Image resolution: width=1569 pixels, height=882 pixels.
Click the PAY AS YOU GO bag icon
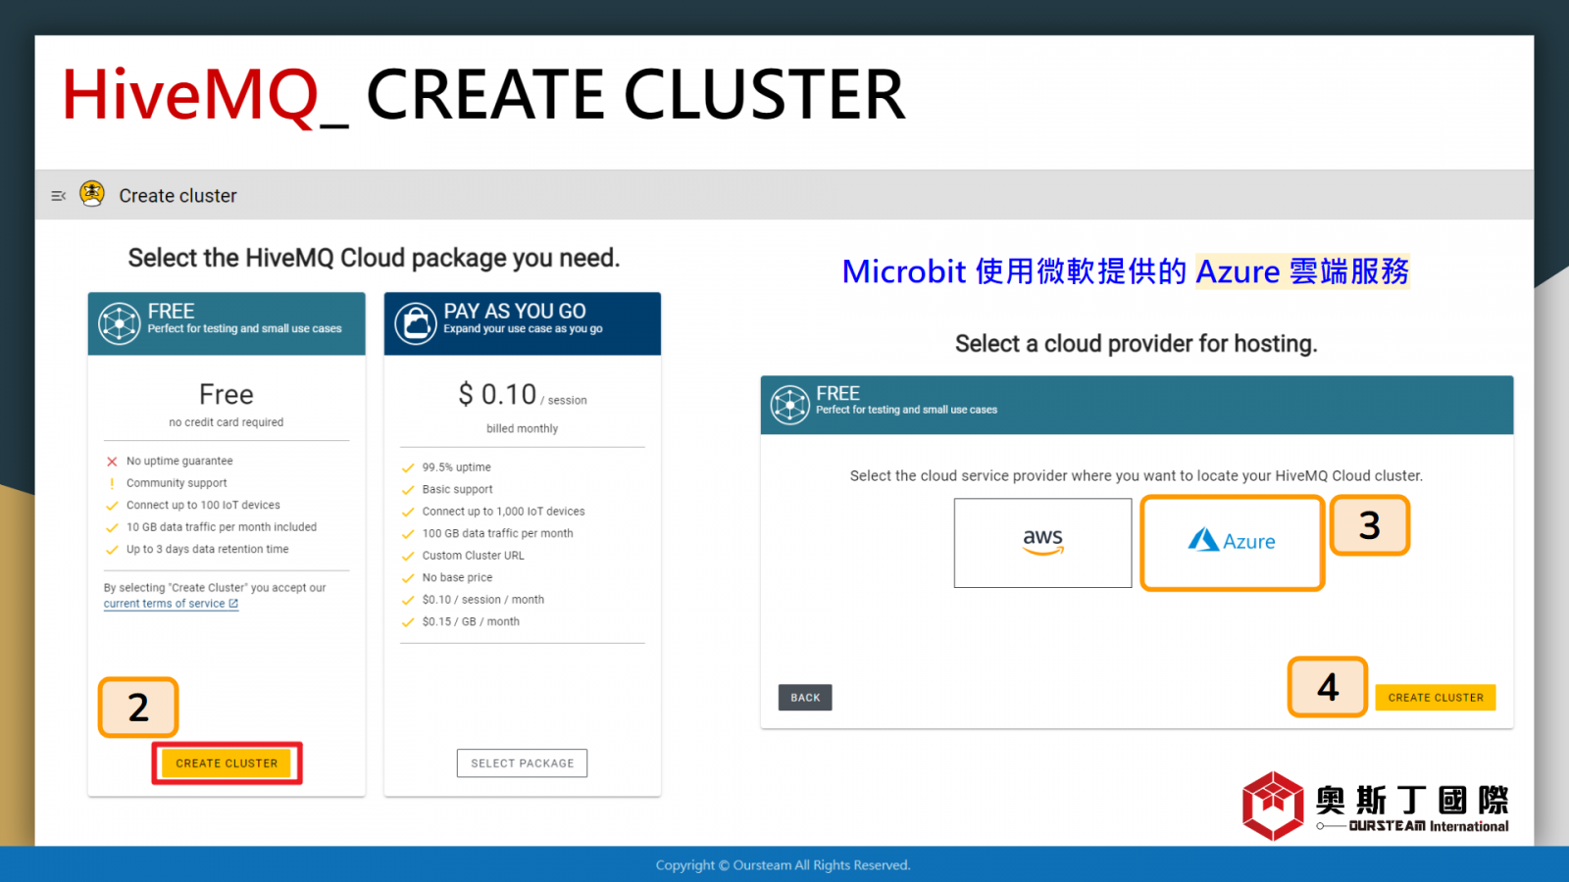416,323
